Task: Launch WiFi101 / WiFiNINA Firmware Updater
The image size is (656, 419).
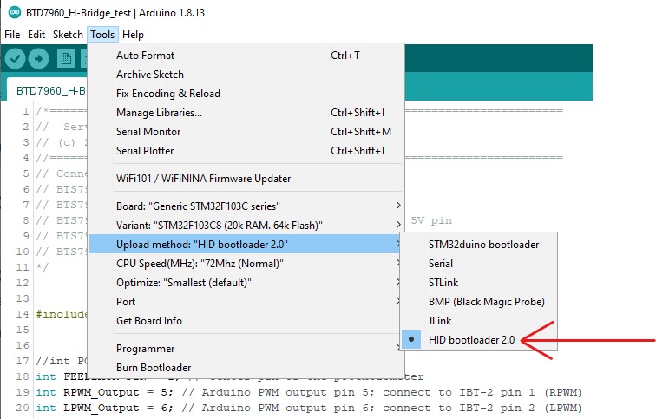Action: pyautogui.click(x=246, y=179)
